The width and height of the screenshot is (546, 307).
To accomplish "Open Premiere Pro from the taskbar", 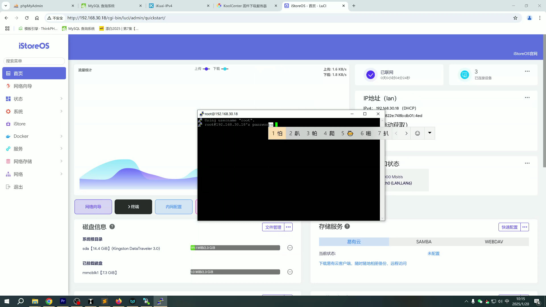I will tap(63, 301).
